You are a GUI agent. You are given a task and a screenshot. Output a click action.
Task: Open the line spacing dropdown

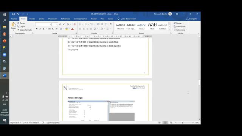[x=96, y=29]
